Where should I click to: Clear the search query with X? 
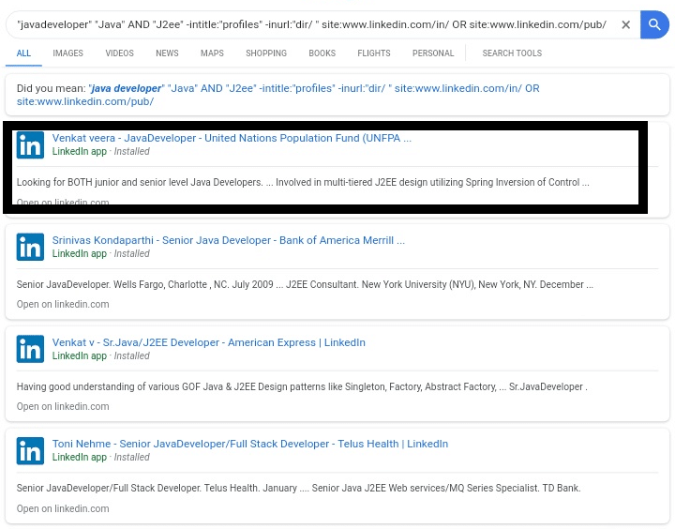626,25
